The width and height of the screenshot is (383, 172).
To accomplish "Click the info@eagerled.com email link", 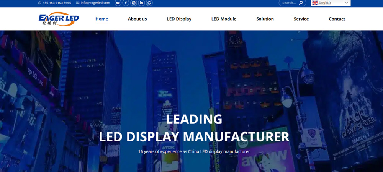I will pyautogui.click(x=95, y=3).
